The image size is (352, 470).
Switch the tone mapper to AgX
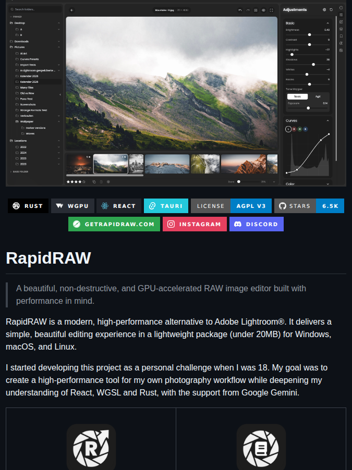click(318, 96)
